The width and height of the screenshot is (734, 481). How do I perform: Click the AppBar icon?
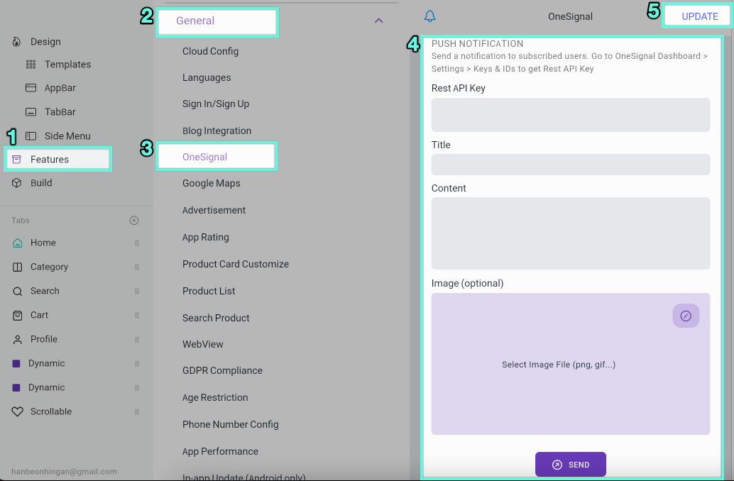31,88
